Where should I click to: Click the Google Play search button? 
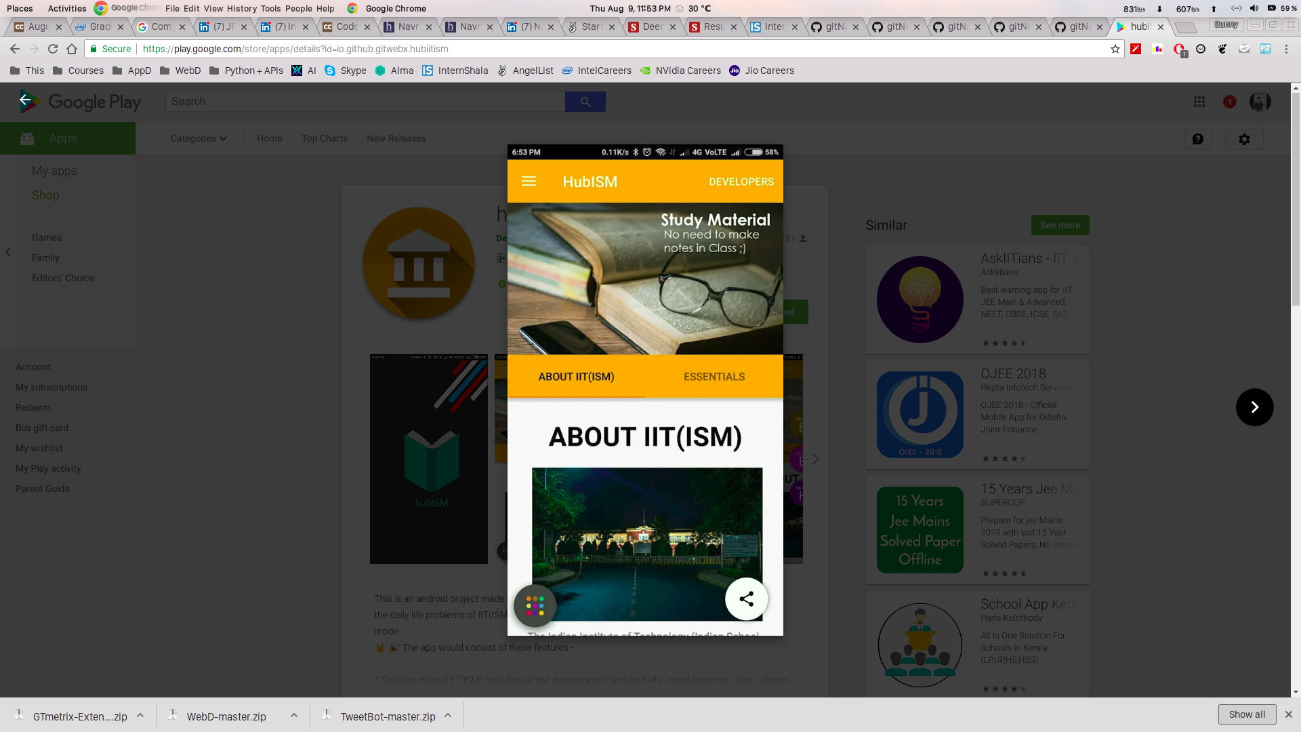point(585,102)
